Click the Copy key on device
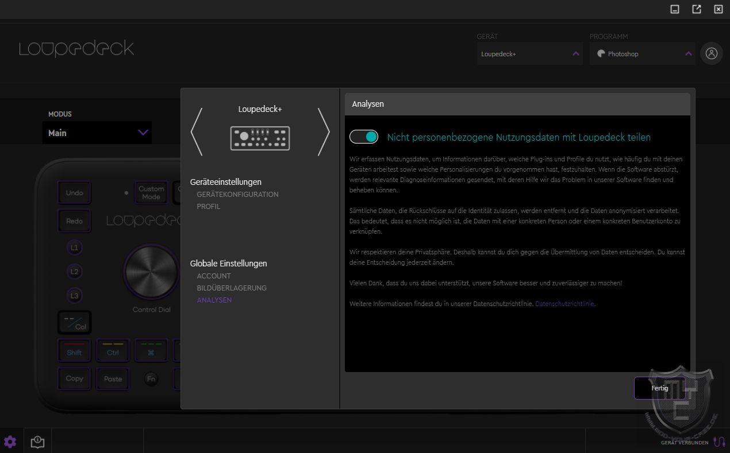Image resolution: width=730 pixels, height=453 pixels. point(74,379)
